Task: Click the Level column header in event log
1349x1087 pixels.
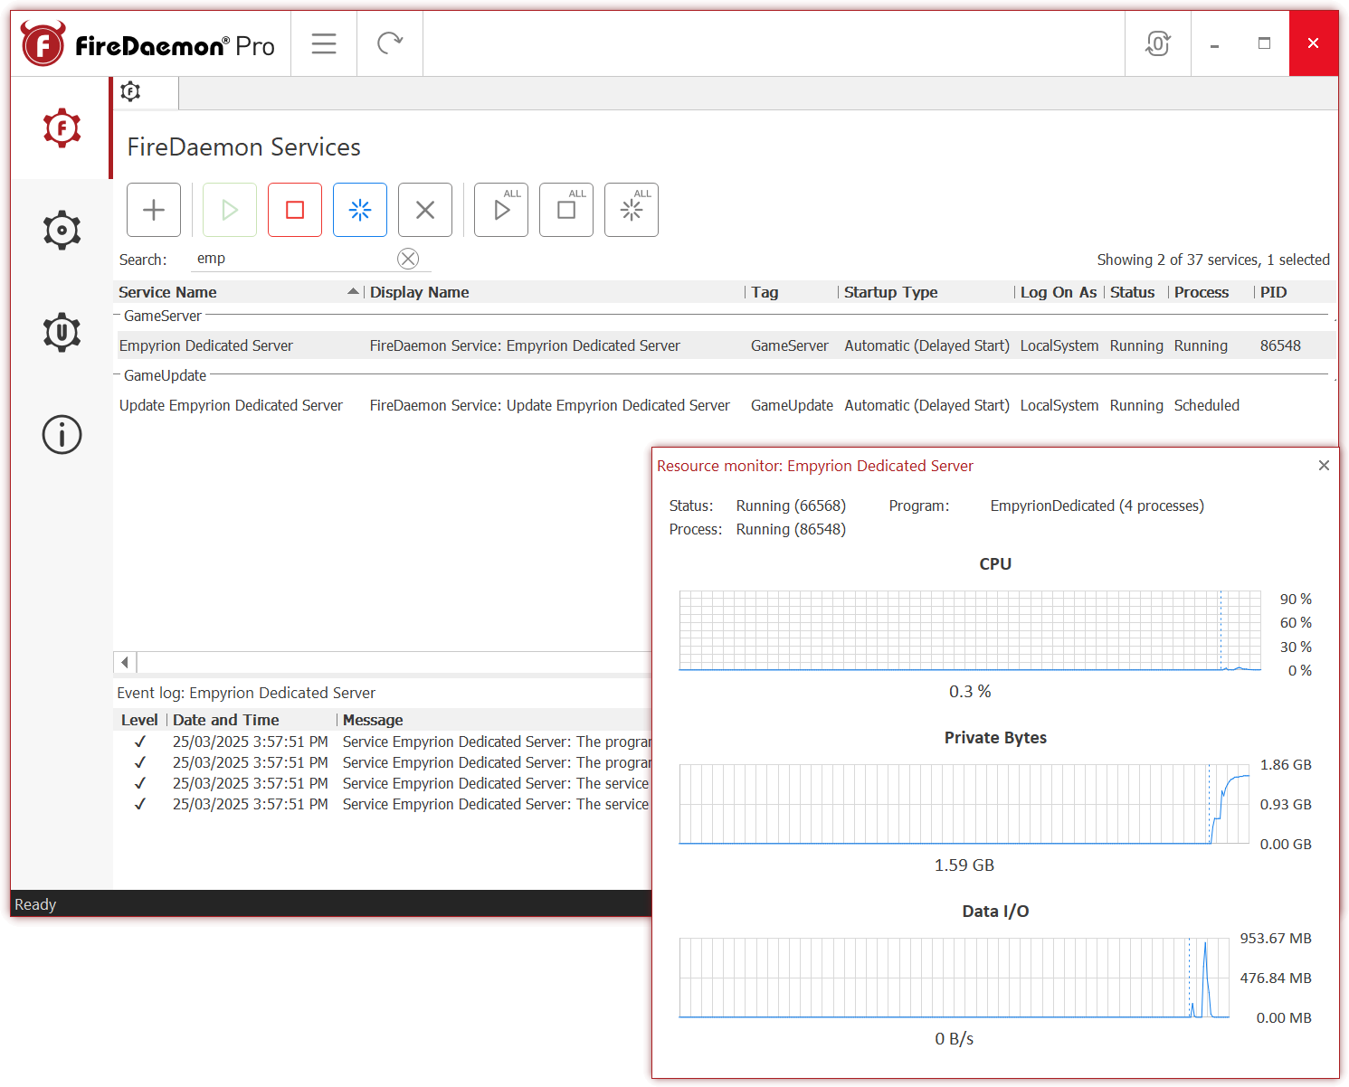Action: point(139,720)
